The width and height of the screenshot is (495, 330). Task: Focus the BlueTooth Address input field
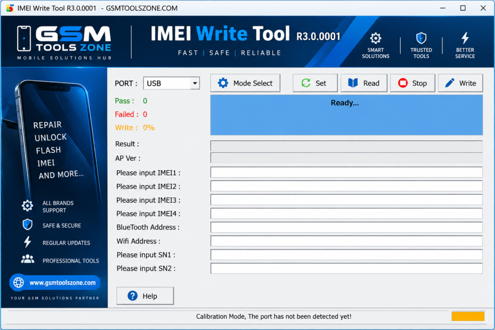pyautogui.click(x=346, y=227)
